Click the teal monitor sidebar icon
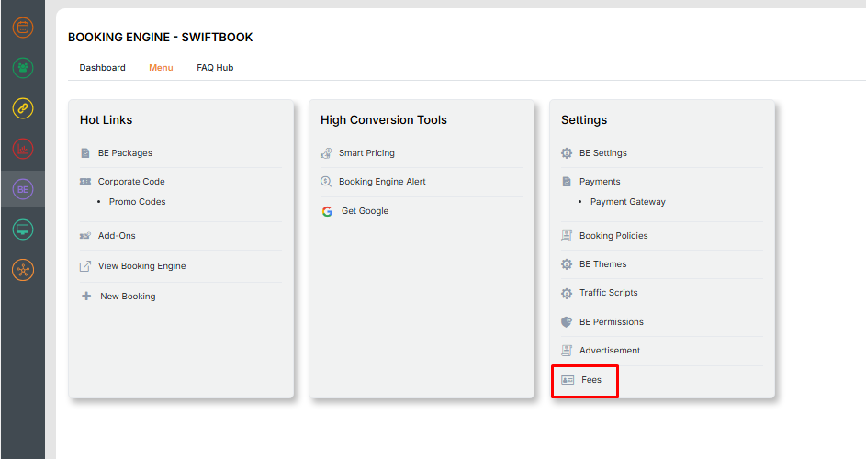The height and width of the screenshot is (459, 866). pyautogui.click(x=23, y=229)
